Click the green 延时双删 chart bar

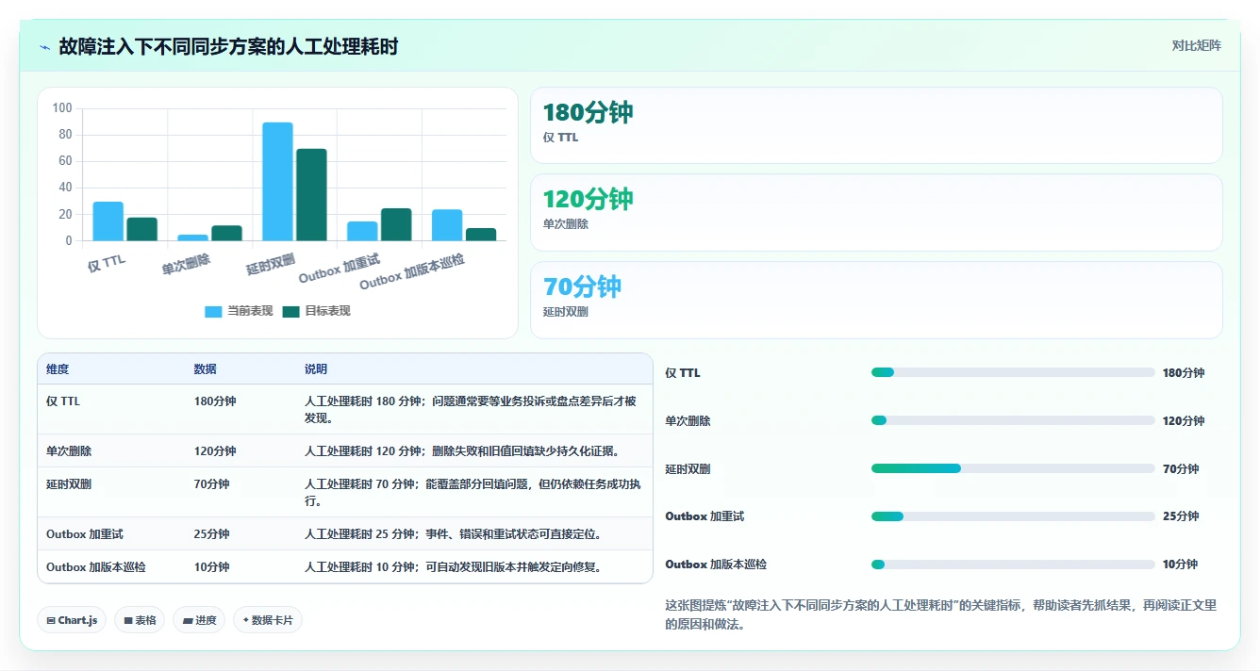pyautogui.click(x=311, y=195)
